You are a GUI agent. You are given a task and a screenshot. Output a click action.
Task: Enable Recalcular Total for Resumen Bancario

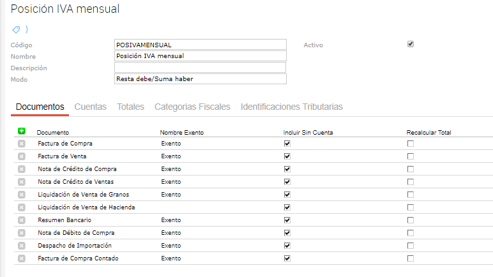coord(411,220)
